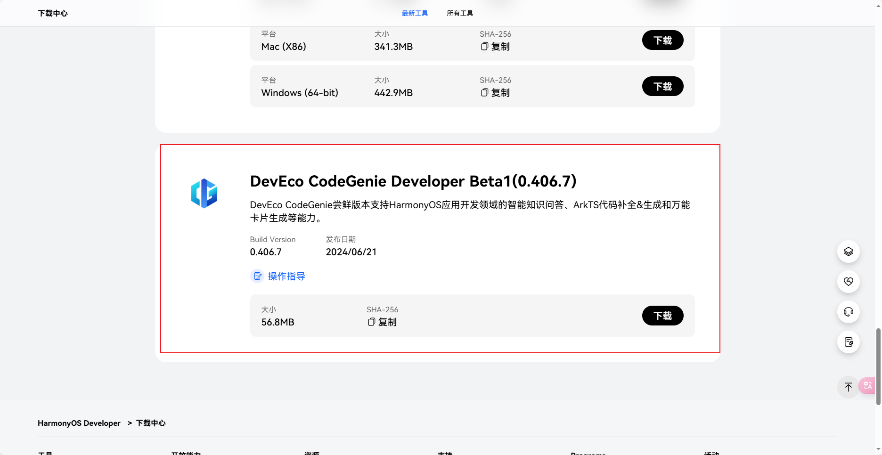This screenshot has width=882, height=455.
Task: Click the back-to-top arrow button
Action: tap(849, 387)
